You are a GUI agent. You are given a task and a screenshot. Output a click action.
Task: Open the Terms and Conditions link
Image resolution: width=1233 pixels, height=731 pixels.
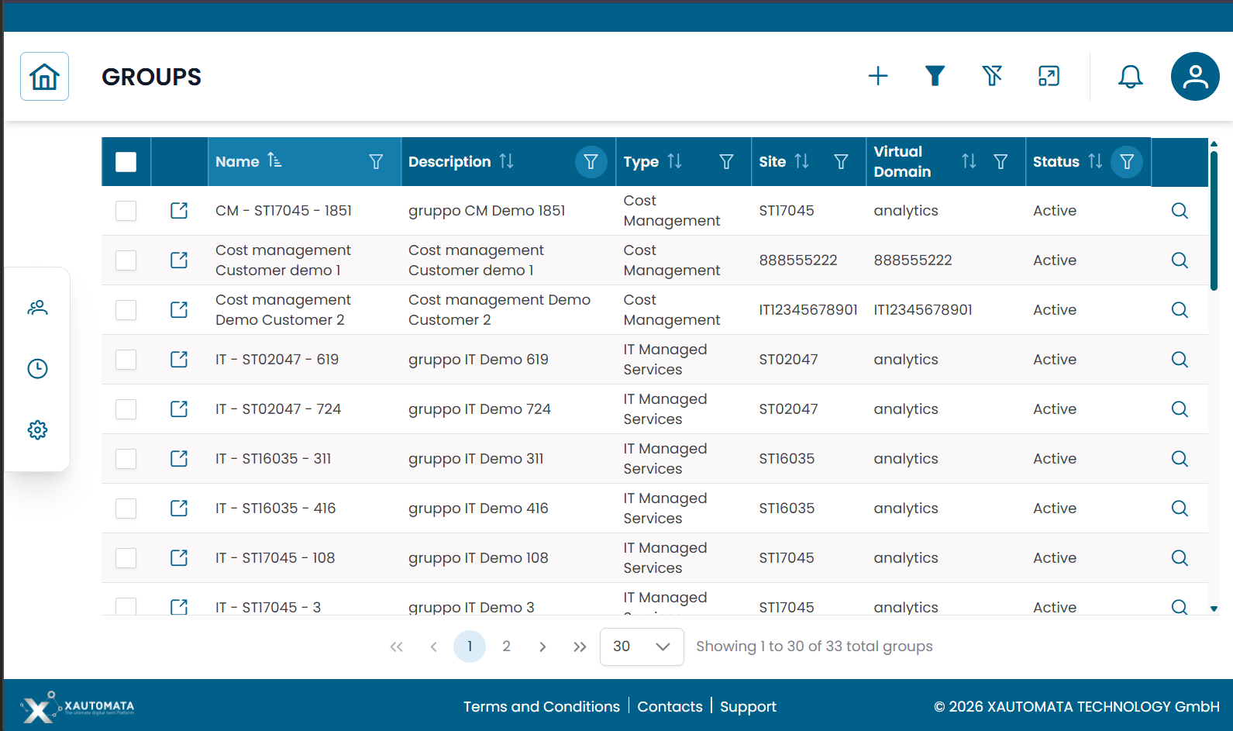coord(541,706)
